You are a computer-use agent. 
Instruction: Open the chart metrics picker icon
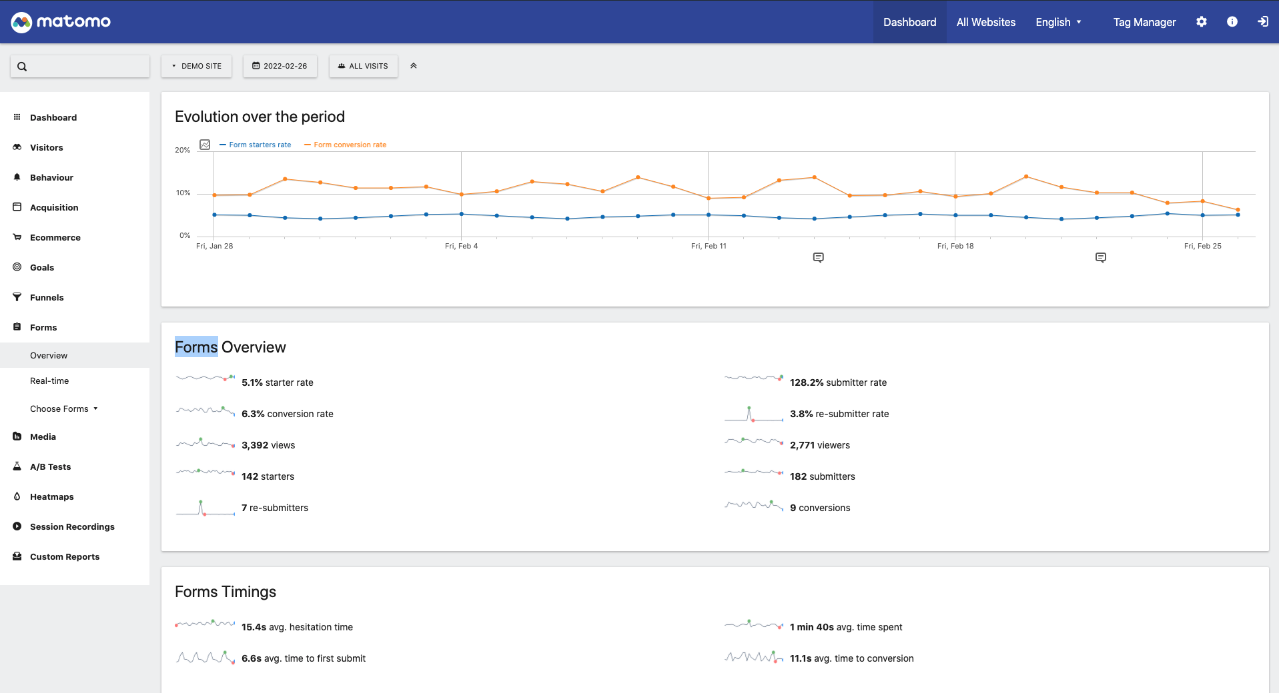(x=205, y=145)
